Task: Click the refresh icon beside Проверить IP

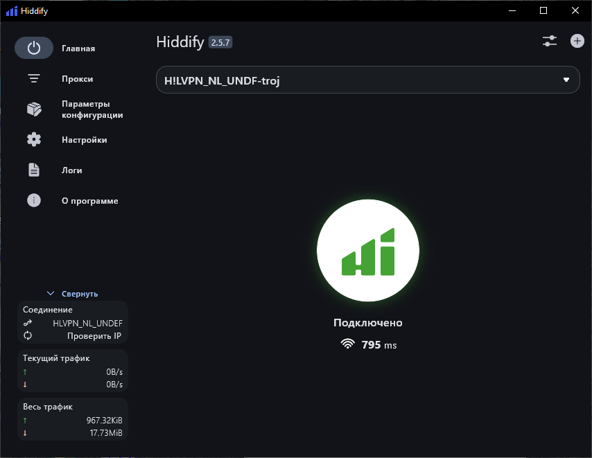Action: tap(28, 335)
